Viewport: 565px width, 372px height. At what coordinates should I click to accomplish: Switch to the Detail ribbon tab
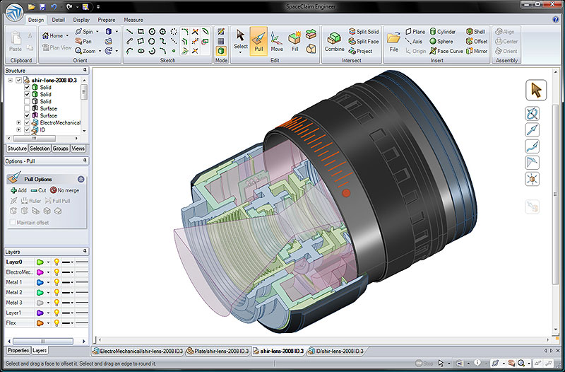pos(59,20)
